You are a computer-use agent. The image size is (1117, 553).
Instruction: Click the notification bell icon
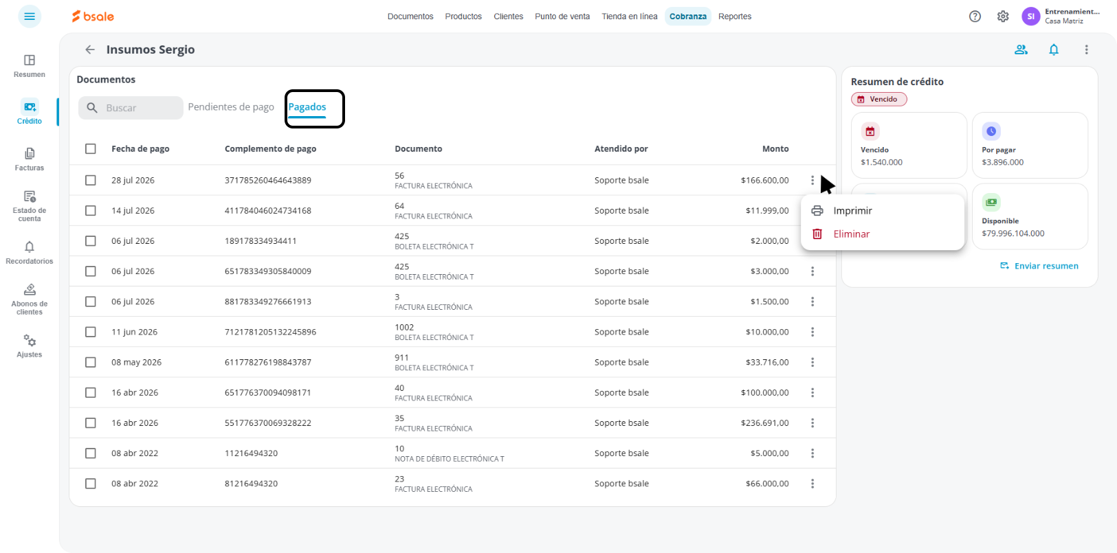[x=1054, y=49]
